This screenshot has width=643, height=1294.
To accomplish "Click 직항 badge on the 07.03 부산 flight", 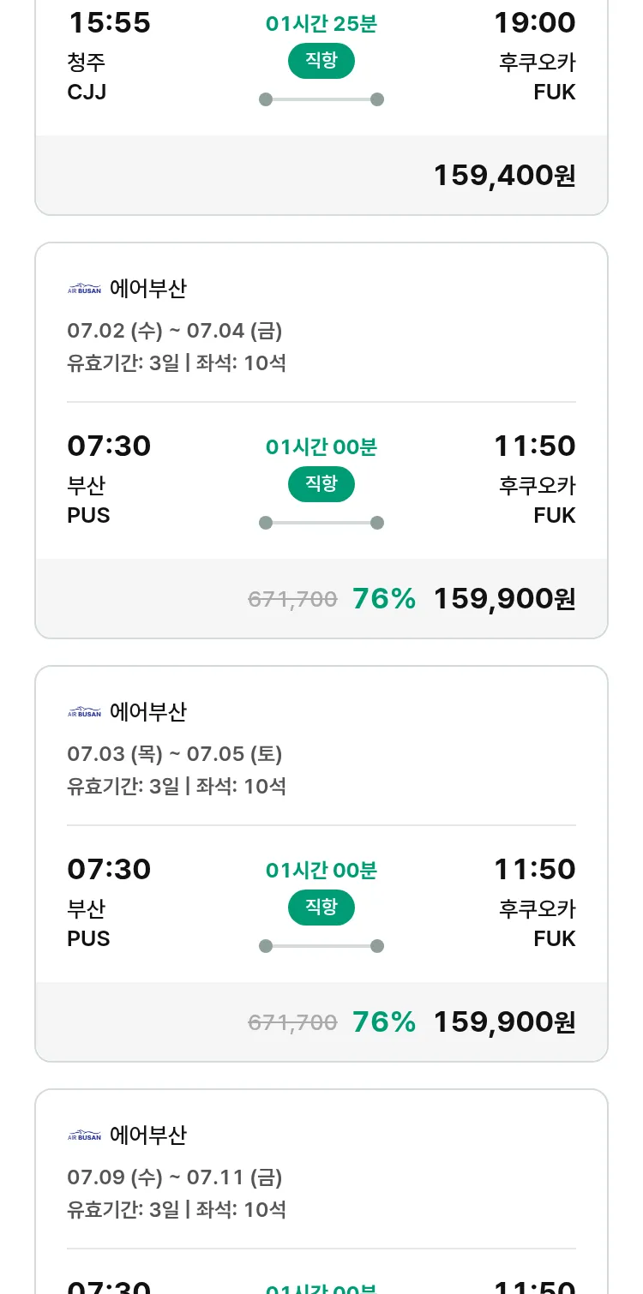I will pos(321,908).
